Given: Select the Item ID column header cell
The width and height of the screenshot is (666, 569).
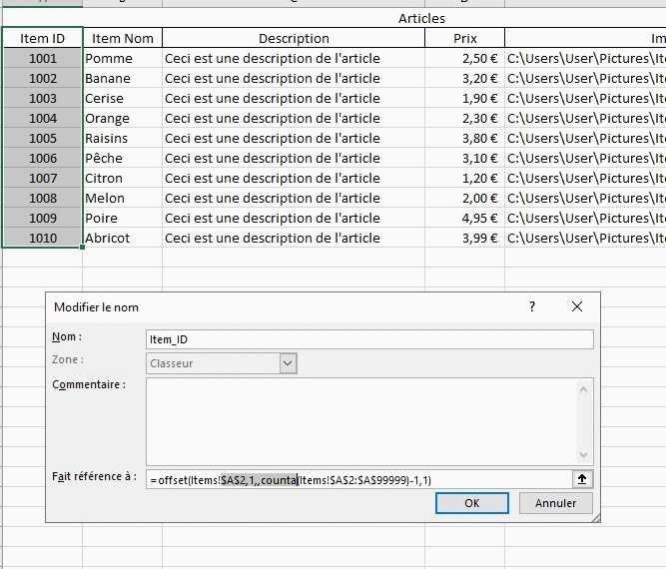Looking at the screenshot, I should pyautogui.click(x=42, y=38).
